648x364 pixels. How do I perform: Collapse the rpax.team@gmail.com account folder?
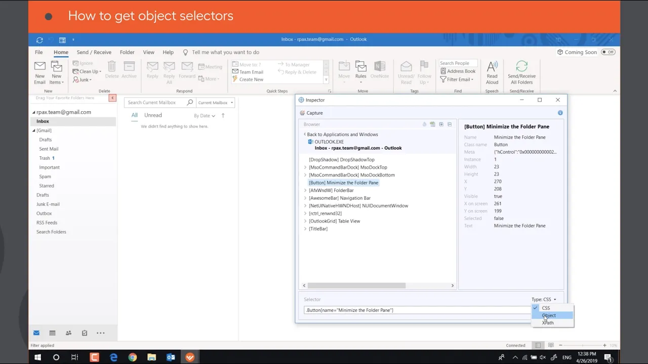click(x=34, y=112)
